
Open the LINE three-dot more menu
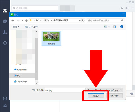pyautogui.click(x=131, y=8)
